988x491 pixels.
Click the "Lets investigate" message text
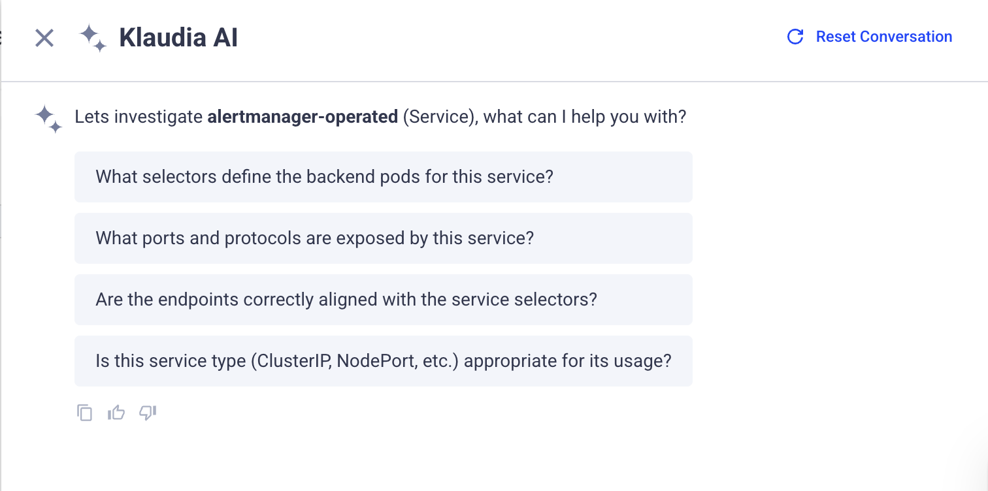point(139,118)
